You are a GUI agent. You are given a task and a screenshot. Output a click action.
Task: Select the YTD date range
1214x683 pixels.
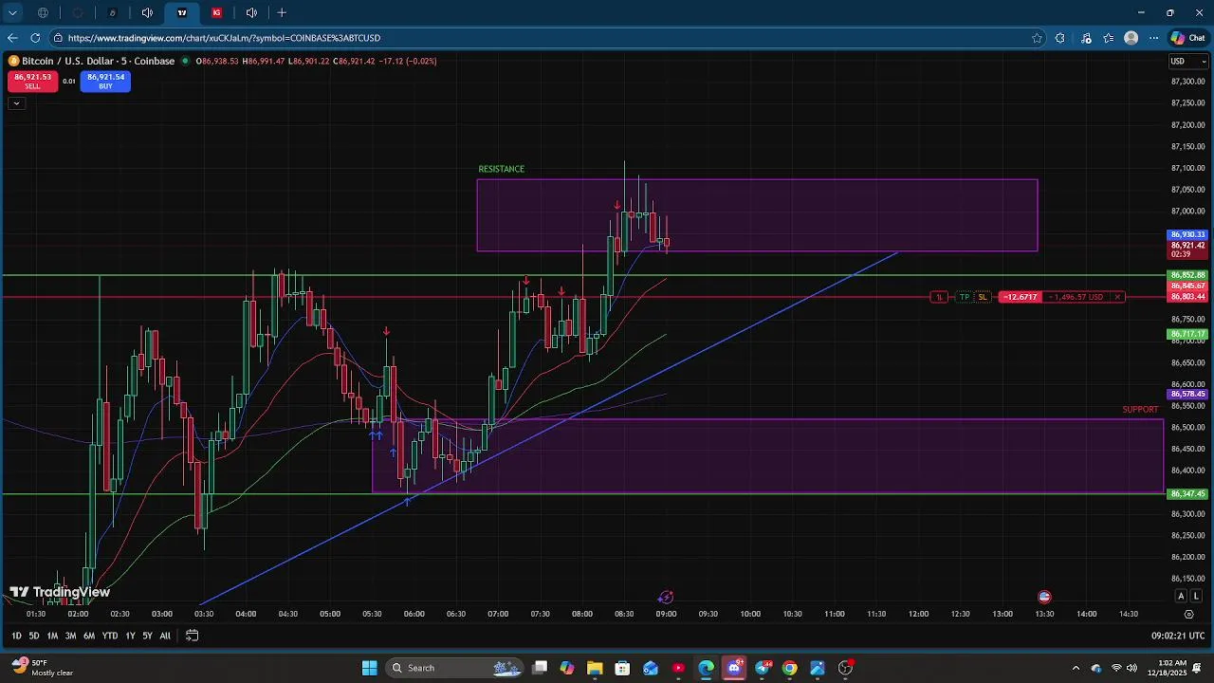[110, 636]
